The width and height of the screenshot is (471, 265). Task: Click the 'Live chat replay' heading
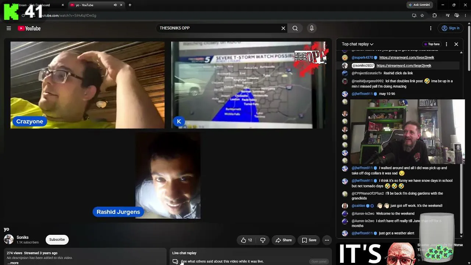coord(184,253)
